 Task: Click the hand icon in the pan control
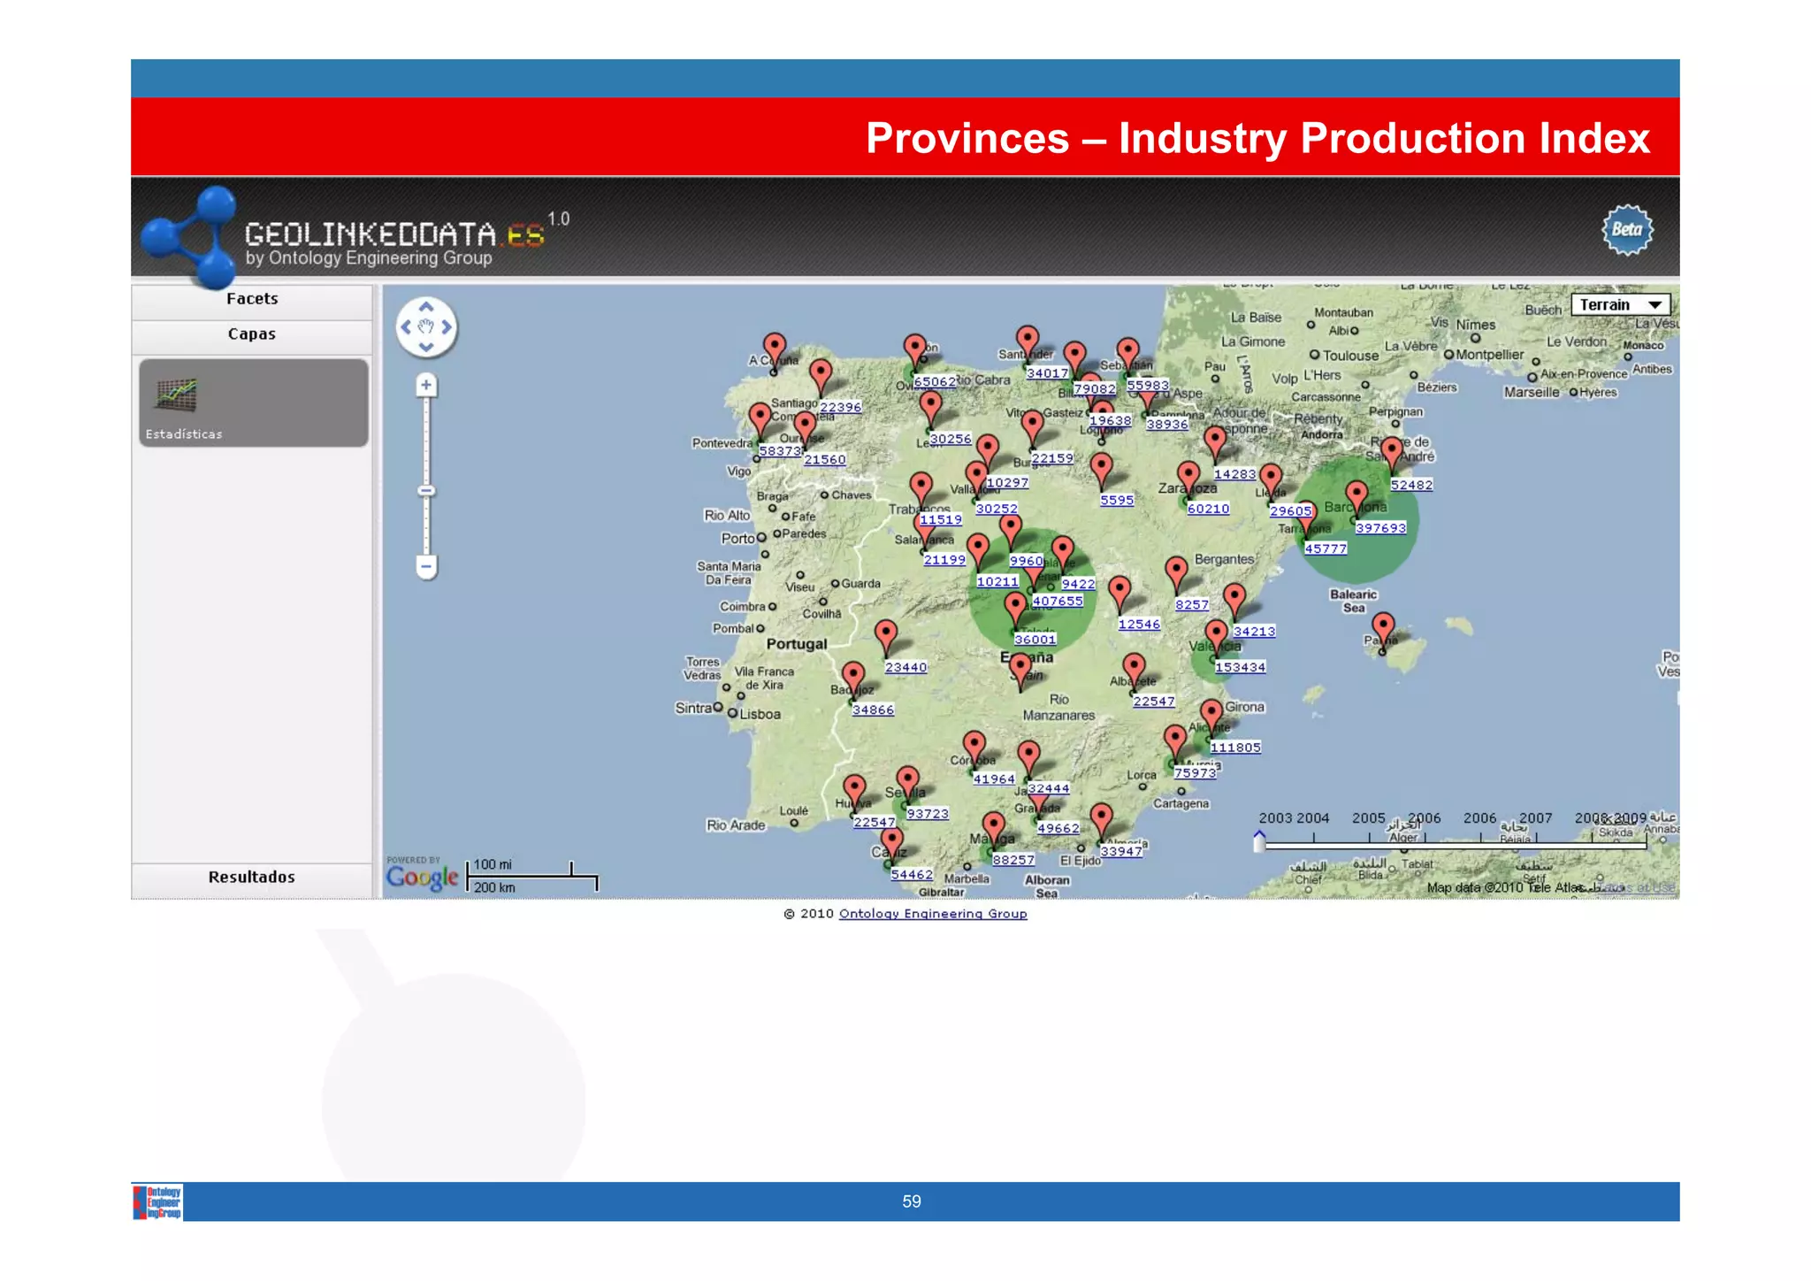point(426,326)
